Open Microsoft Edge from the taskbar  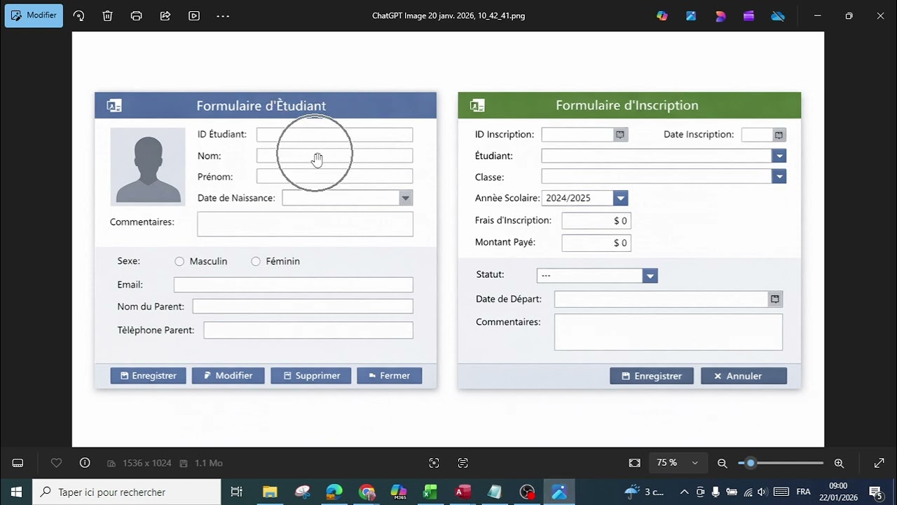coord(334,492)
